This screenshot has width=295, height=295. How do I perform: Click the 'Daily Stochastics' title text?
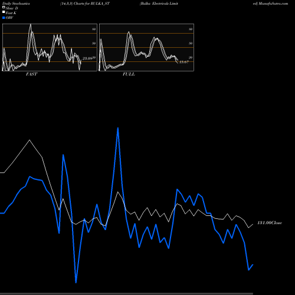point(16,4)
